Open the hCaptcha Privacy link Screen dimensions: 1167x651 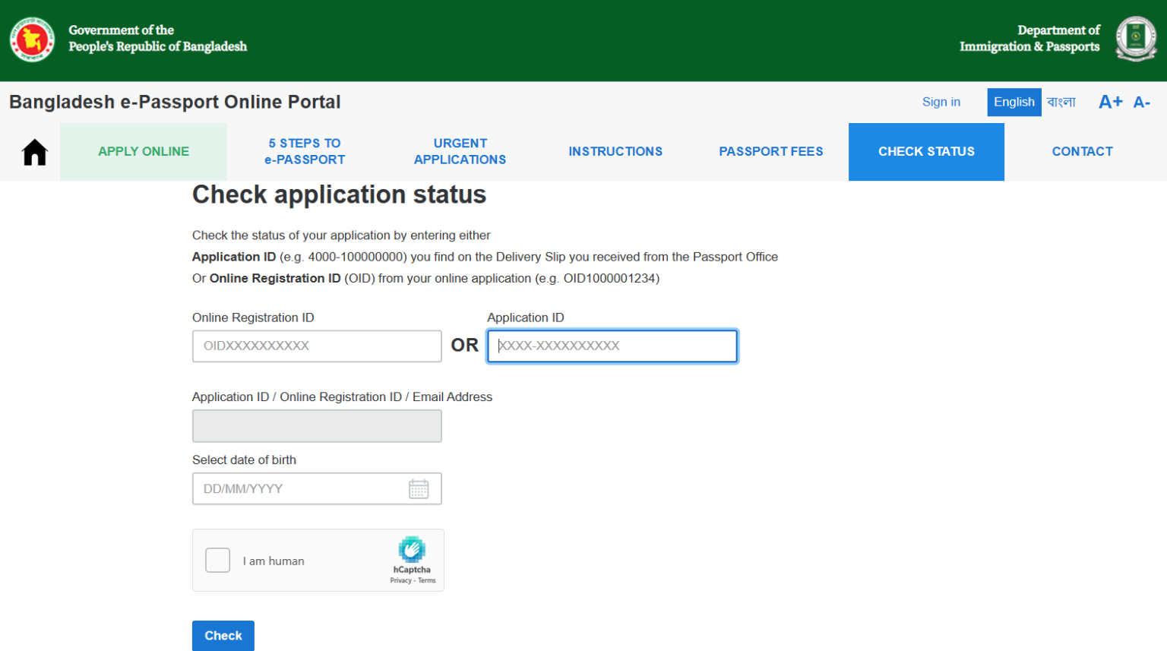(x=400, y=580)
